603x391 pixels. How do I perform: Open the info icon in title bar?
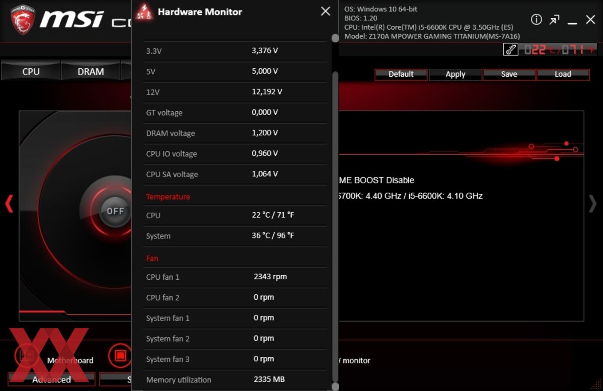click(536, 20)
